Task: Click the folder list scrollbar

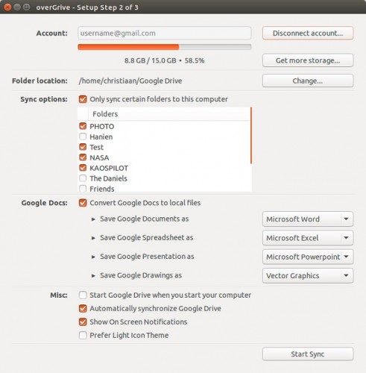Action: [x=251, y=136]
